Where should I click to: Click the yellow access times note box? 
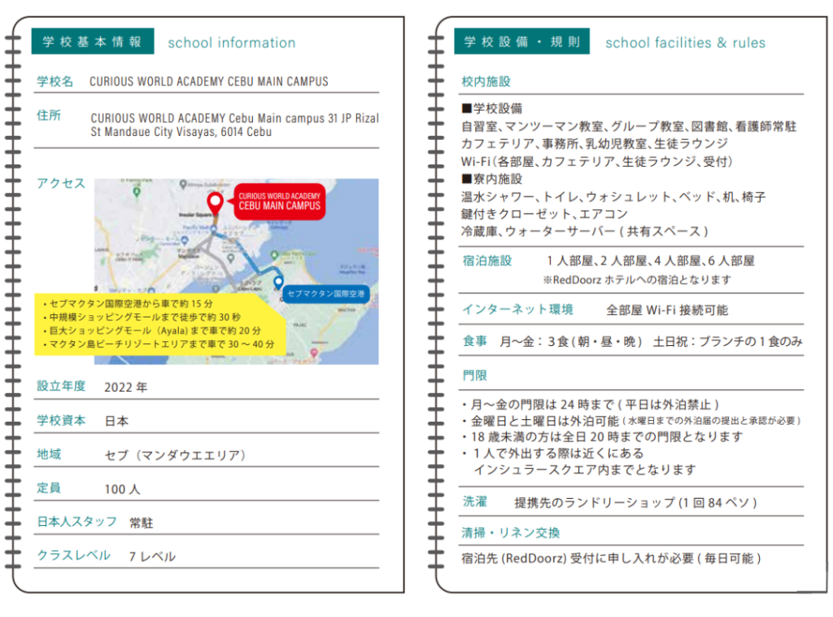[x=159, y=323]
